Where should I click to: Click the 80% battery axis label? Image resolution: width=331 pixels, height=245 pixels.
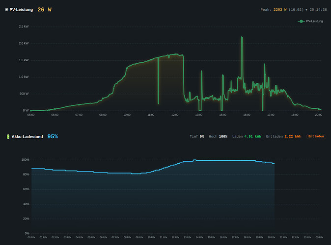click(26, 174)
